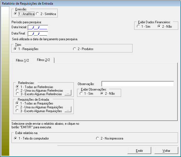Screen dimensions: 181x157
Task: Select "2 - Na impressora" output option
Action: (97, 138)
